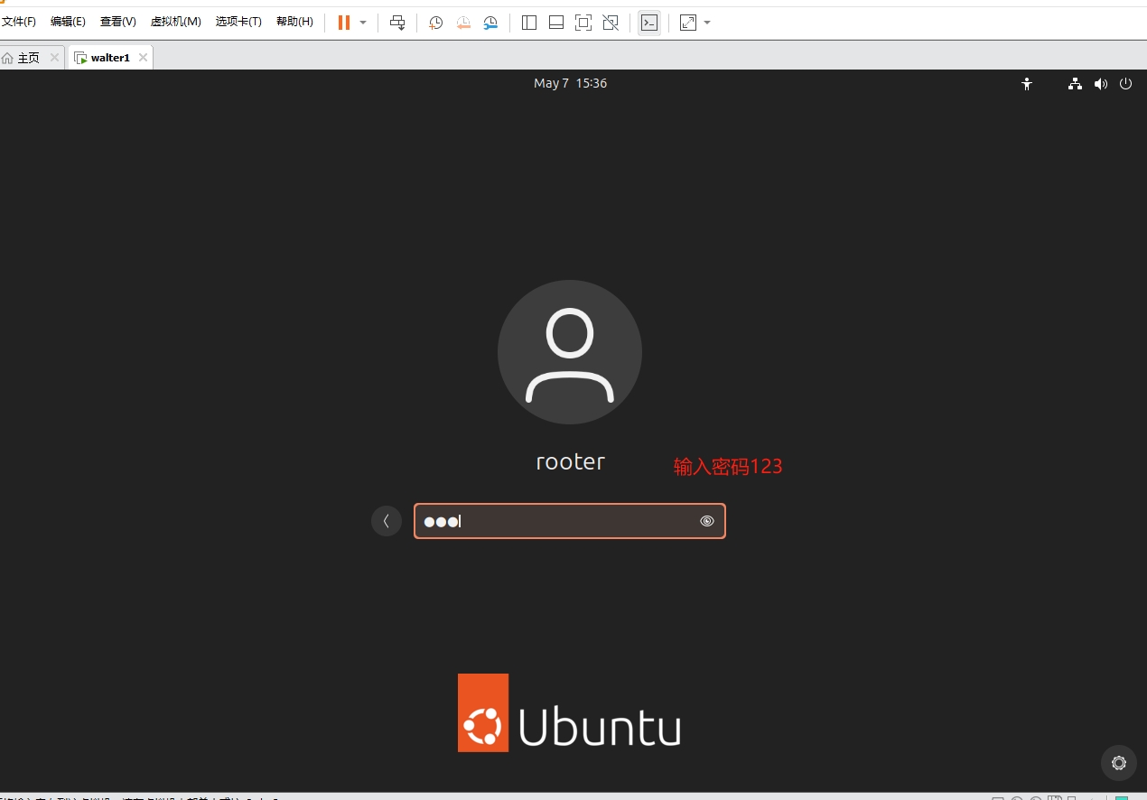Switch to the 主页 home tab

point(28,58)
